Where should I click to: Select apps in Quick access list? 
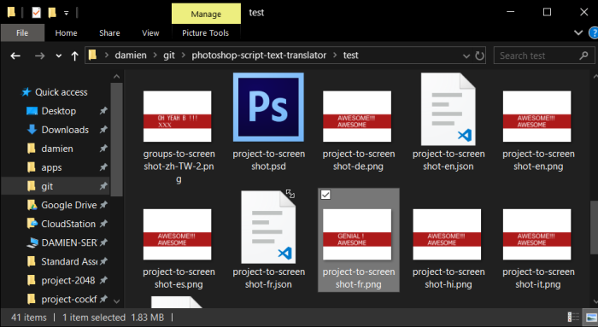pyautogui.click(x=51, y=167)
